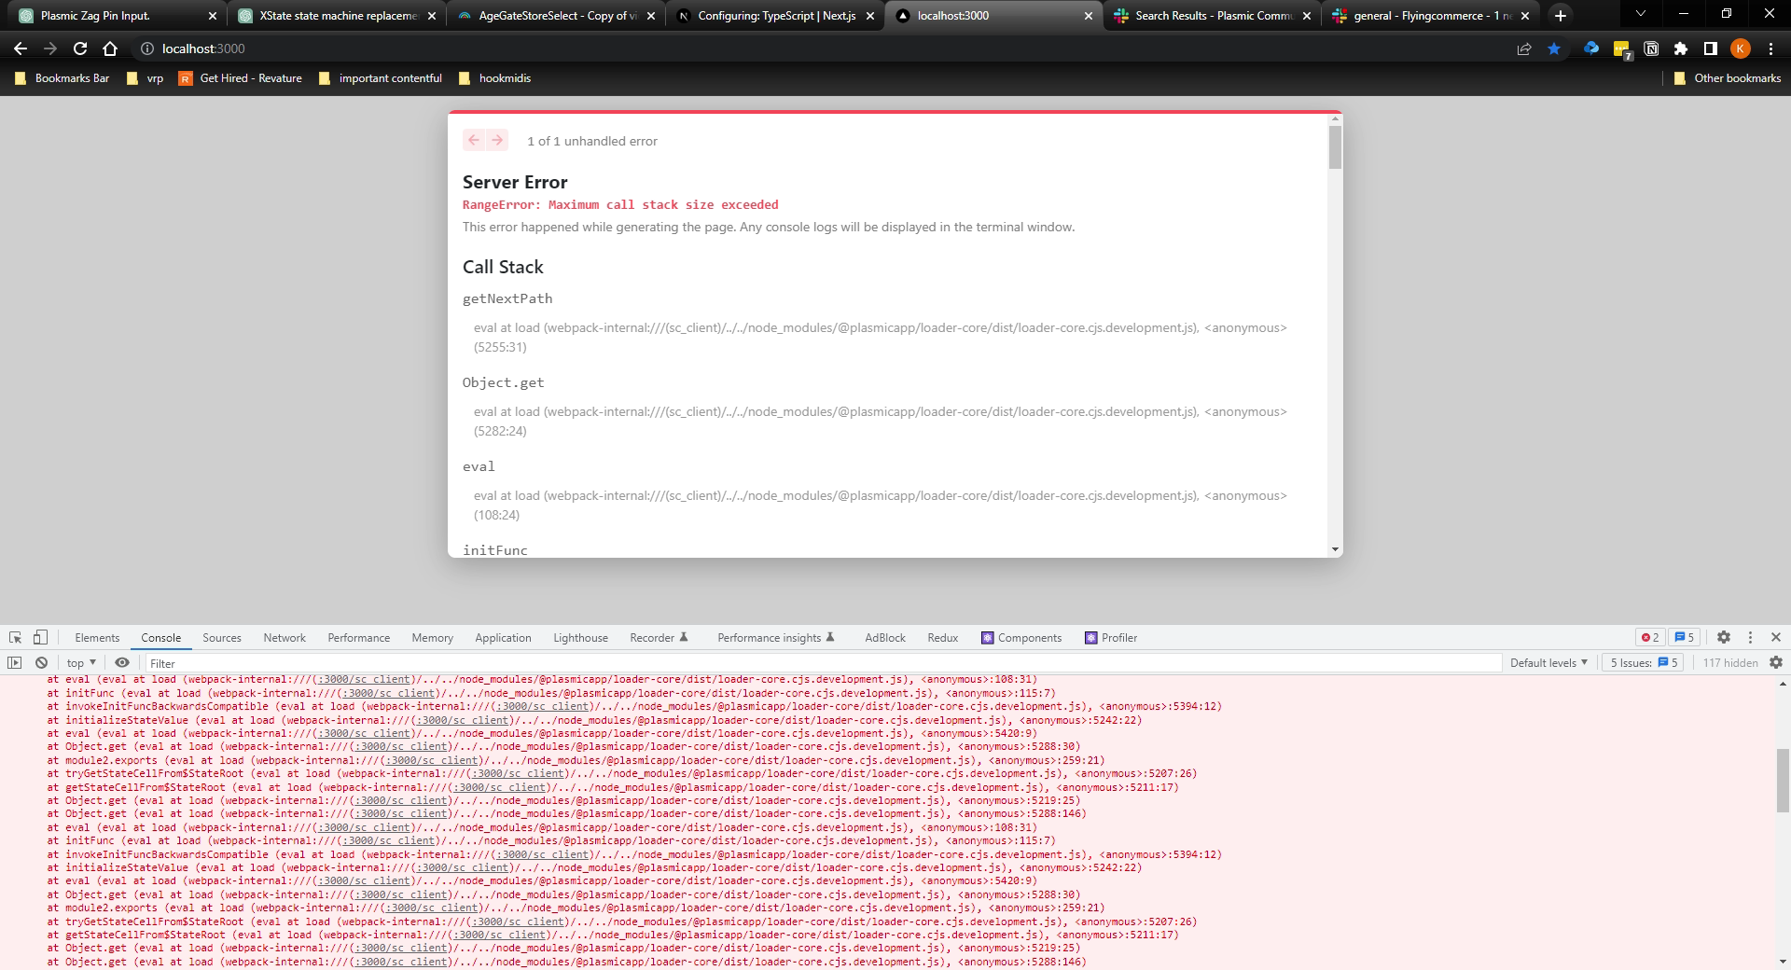This screenshot has width=1791, height=970.
Task: Reload the localhost page
Action: click(x=80, y=48)
